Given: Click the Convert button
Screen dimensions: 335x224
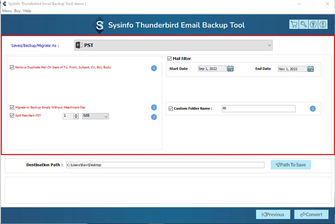Looking at the screenshot, I should click(x=311, y=214).
